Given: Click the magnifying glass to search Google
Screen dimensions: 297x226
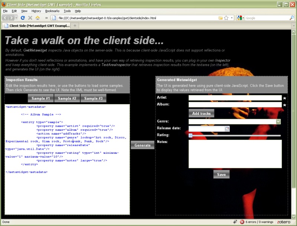Looking at the screenshot, I should (291, 17).
